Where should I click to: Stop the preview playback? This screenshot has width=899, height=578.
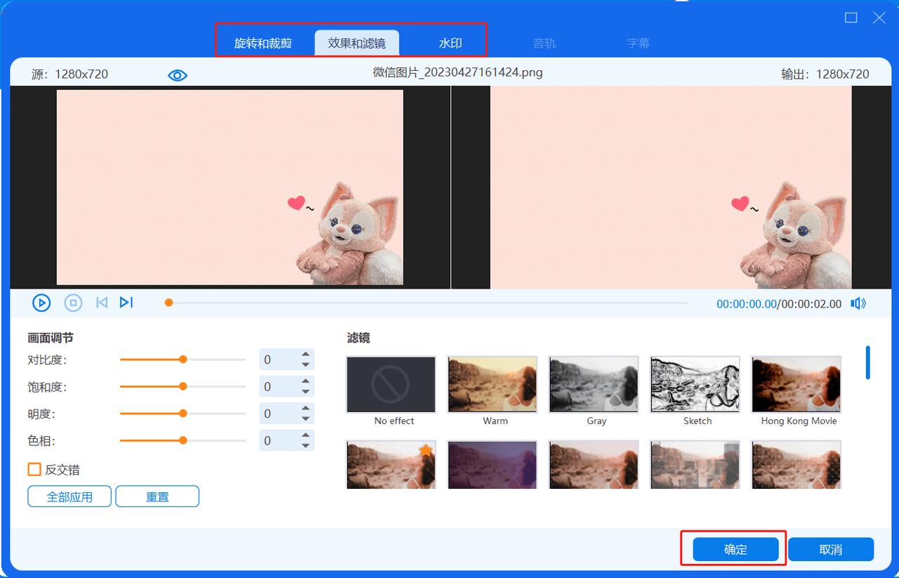(x=73, y=303)
